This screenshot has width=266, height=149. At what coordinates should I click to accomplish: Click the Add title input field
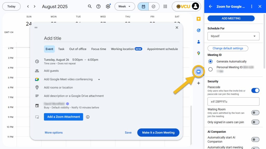click(x=111, y=38)
